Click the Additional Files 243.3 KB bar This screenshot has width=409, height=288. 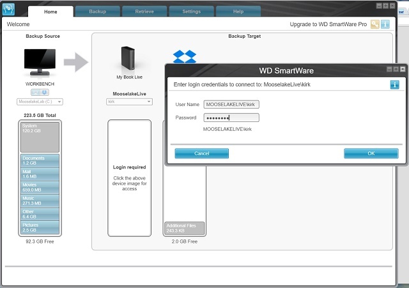pyautogui.click(x=185, y=229)
